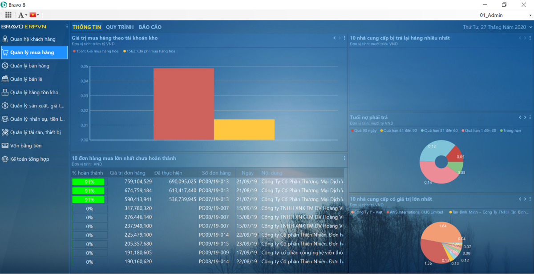This screenshot has width=534, height=274.
Task: Go to Quản lý hàng tồn kho
Action: coord(34,92)
